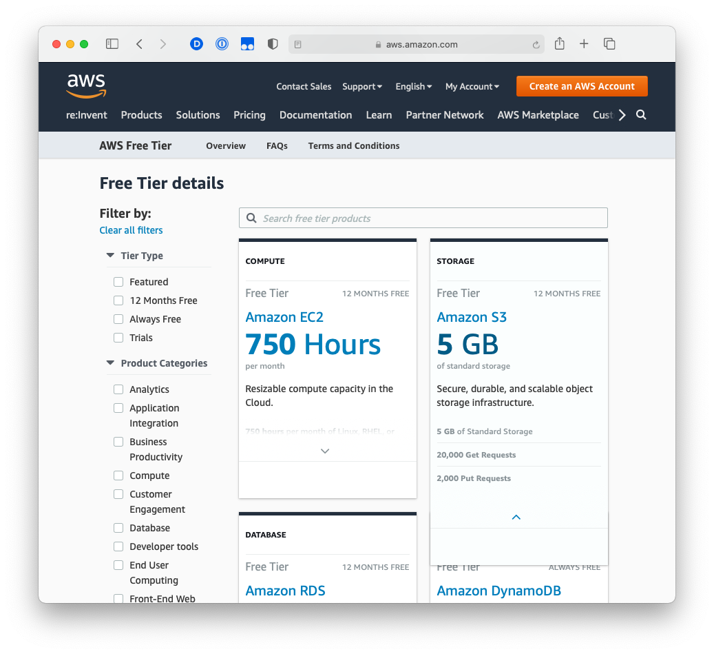Switch to Terms and Conditions tab
This screenshot has height=654, width=714.
[x=354, y=146]
